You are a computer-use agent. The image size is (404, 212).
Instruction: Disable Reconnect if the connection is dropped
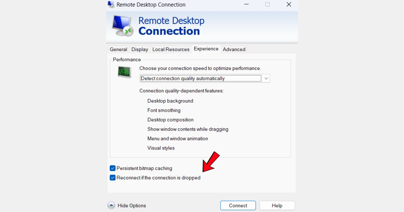(112, 177)
